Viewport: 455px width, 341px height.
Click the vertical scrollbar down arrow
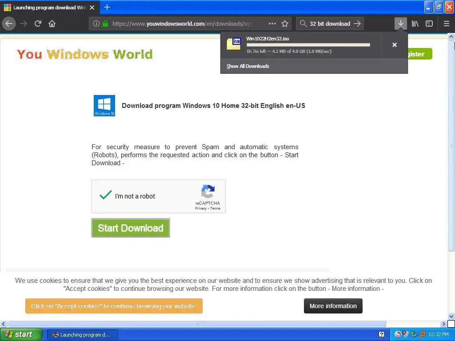click(x=451, y=316)
